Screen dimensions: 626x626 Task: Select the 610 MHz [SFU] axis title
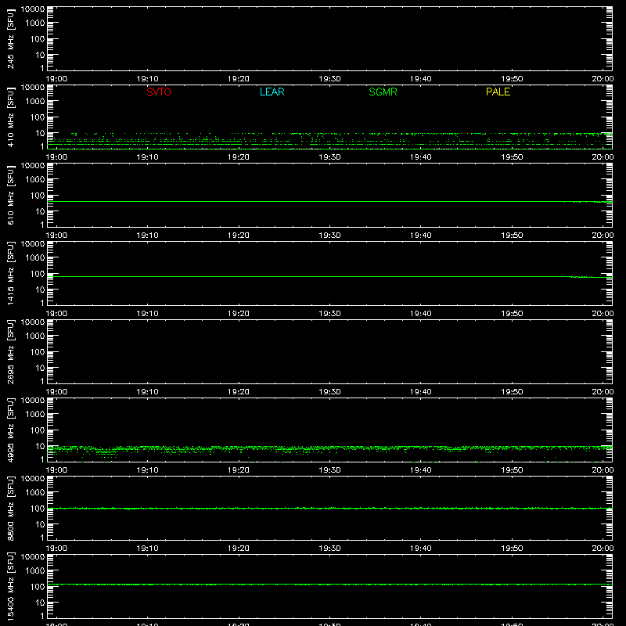click(10, 195)
